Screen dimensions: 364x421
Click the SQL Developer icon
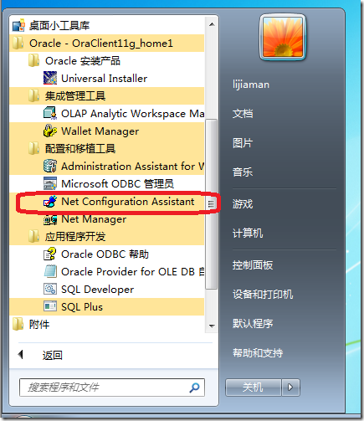(50, 289)
